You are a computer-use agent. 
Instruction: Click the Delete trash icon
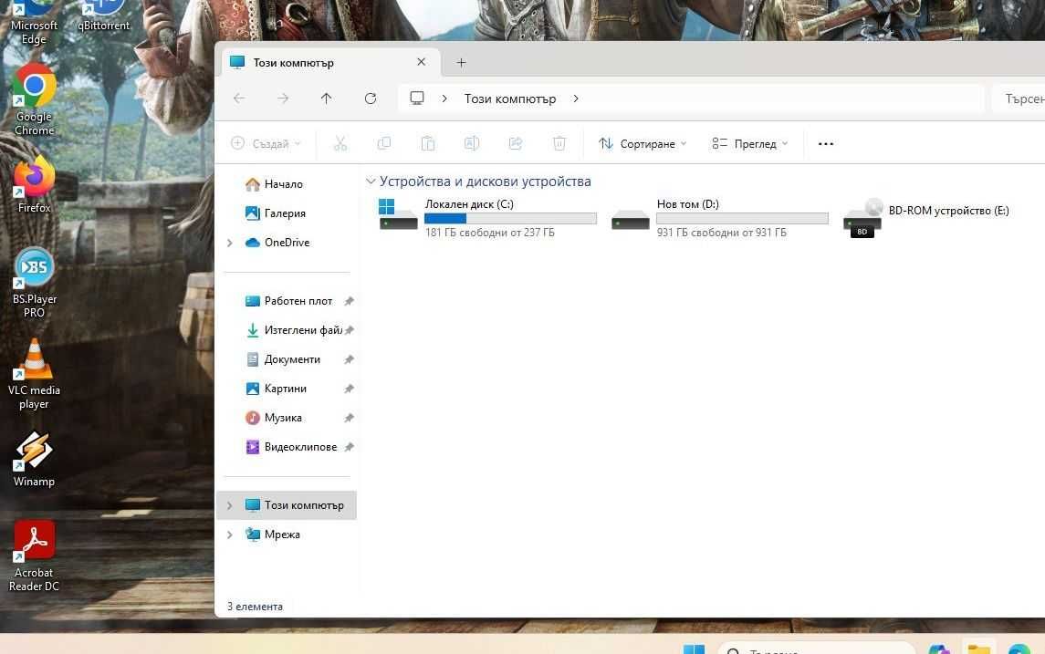click(559, 143)
